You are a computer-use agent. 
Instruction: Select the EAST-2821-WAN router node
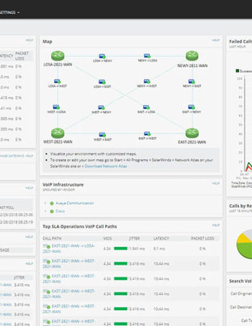(x=192, y=133)
